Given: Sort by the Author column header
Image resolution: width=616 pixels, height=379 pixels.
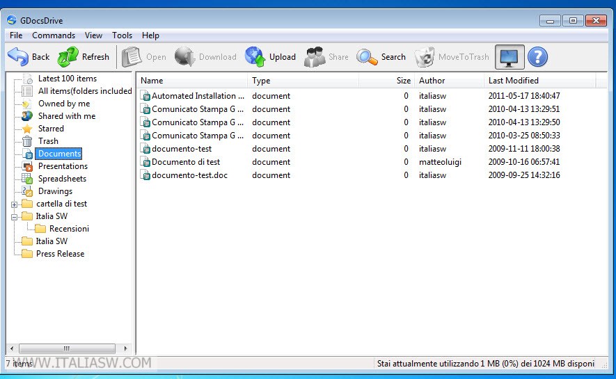Looking at the screenshot, I should tap(450, 81).
